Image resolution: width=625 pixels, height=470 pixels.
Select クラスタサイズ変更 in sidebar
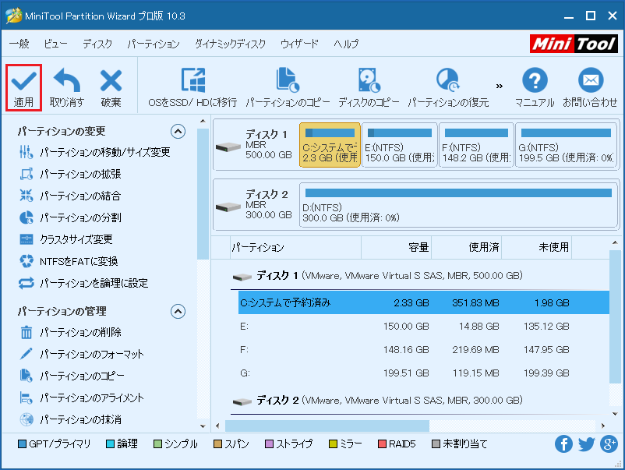point(65,239)
